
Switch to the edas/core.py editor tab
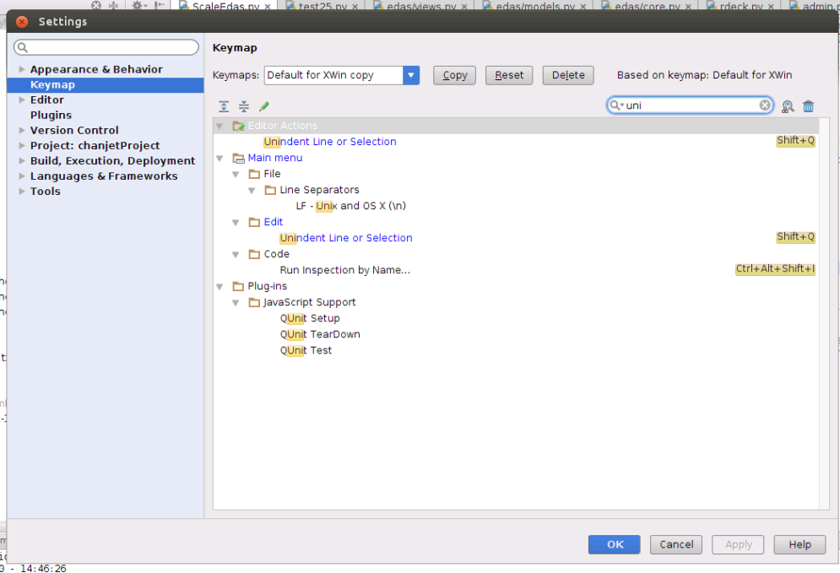(648, 6)
